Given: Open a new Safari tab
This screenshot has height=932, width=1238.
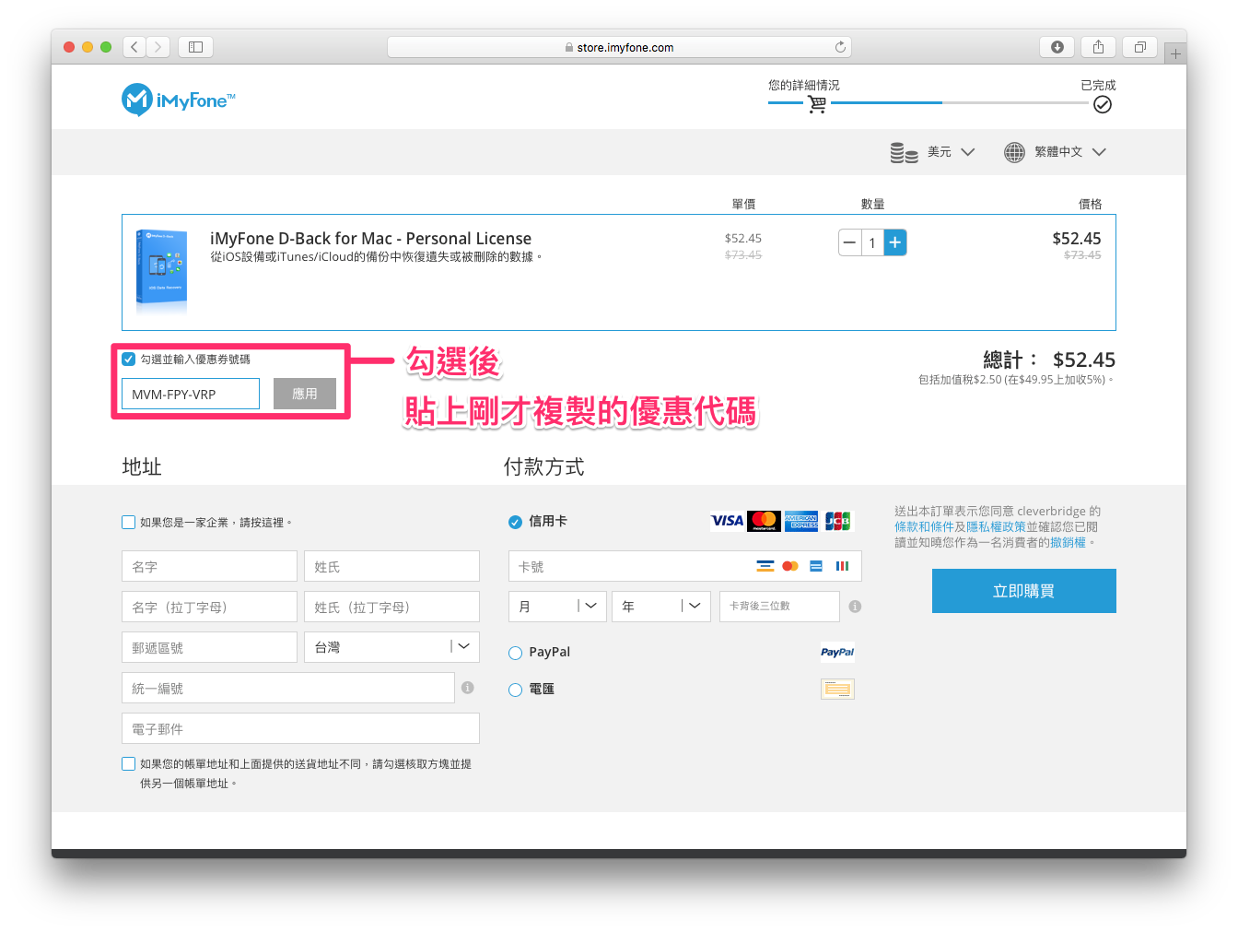Looking at the screenshot, I should [1175, 53].
